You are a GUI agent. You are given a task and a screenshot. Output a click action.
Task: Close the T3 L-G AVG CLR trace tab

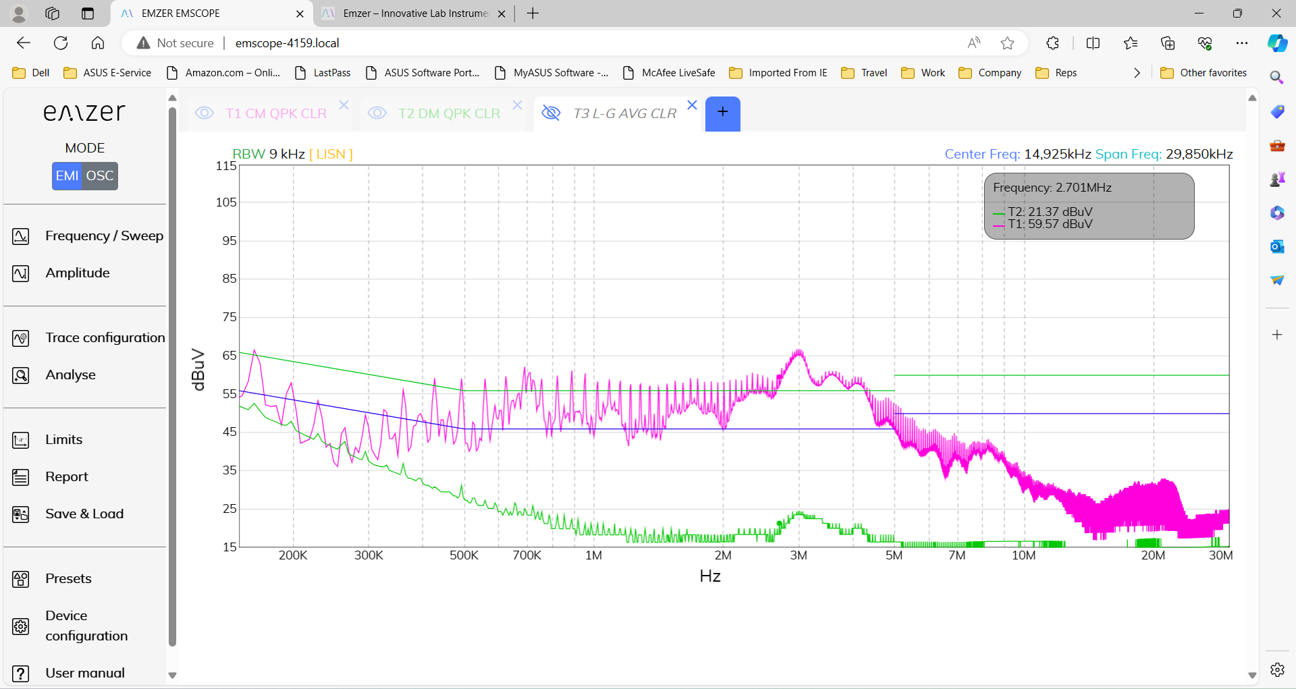pyautogui.click(x=692, y=105)
